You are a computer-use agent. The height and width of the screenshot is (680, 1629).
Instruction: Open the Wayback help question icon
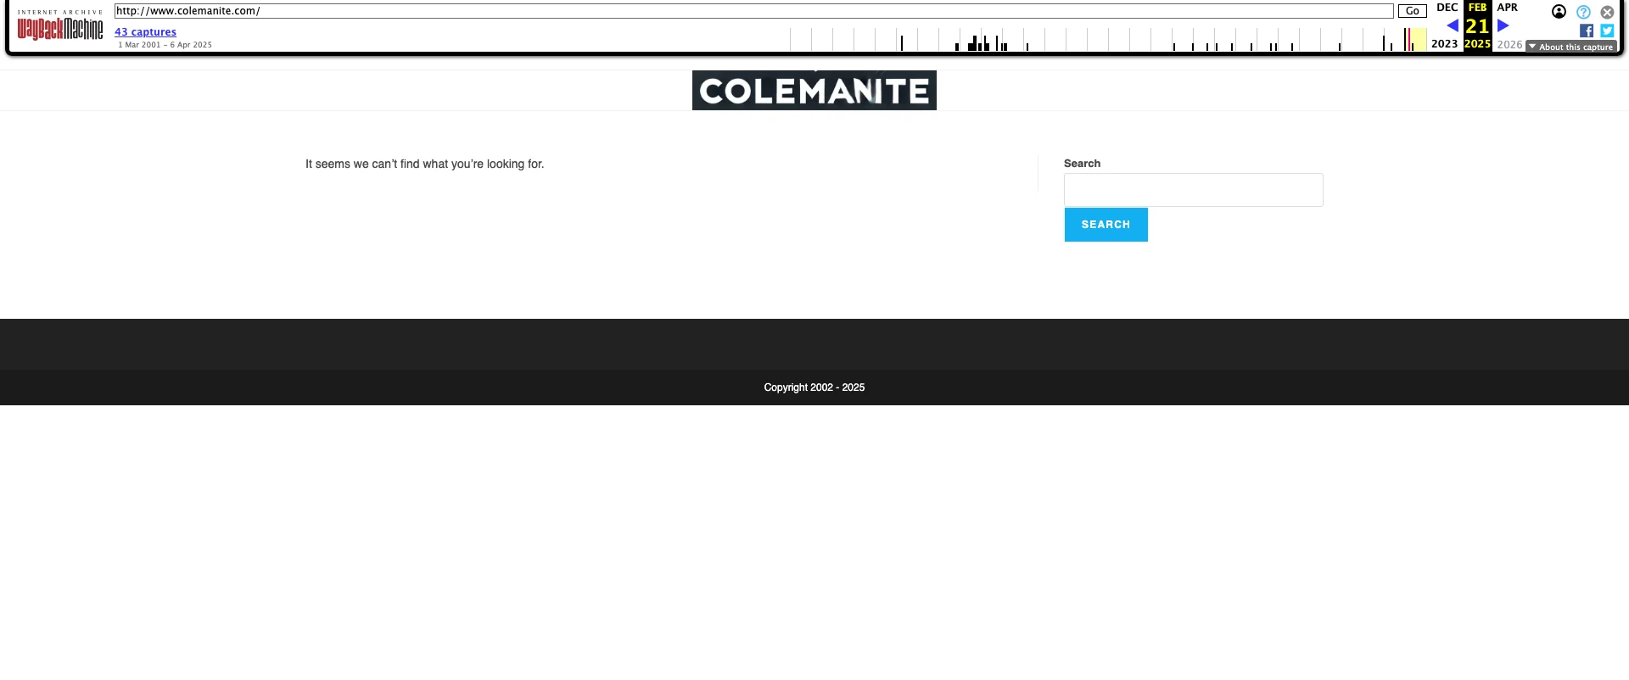[1583, 12]
